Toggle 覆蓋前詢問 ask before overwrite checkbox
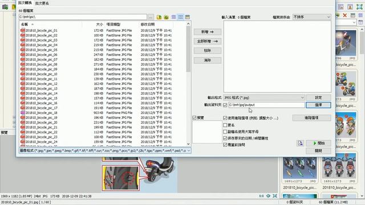365x205 pixels. point(225,145)
